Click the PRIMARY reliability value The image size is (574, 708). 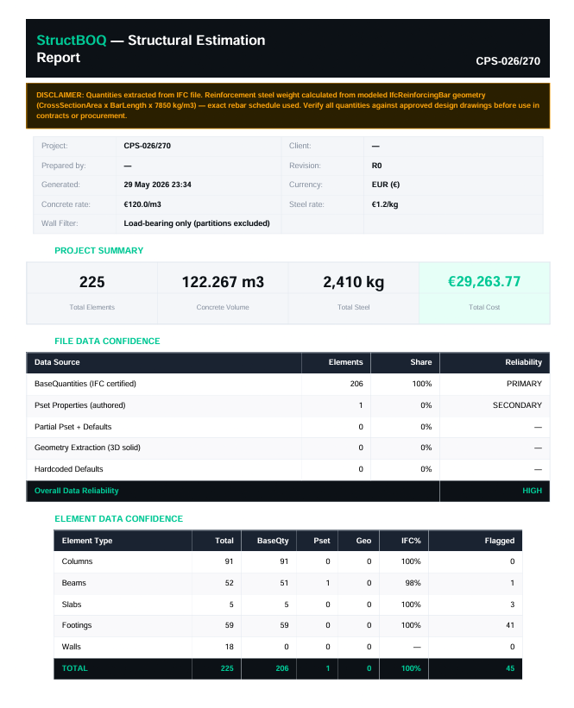pos(524,384)
